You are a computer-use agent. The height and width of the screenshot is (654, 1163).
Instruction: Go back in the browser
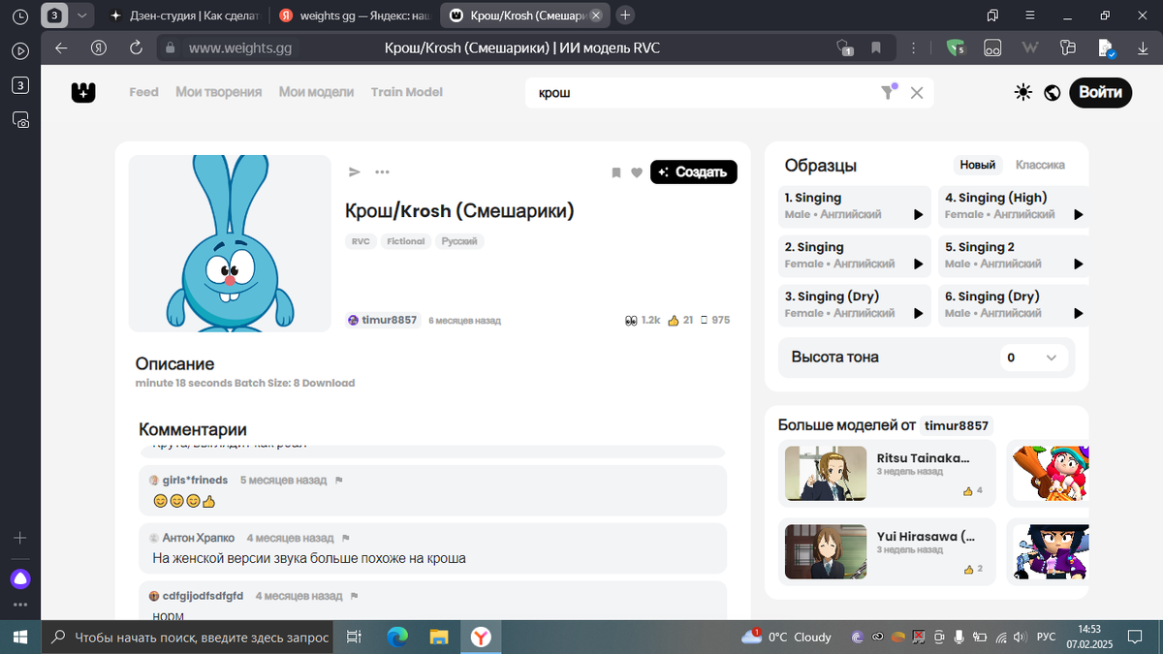coord(62,47)
